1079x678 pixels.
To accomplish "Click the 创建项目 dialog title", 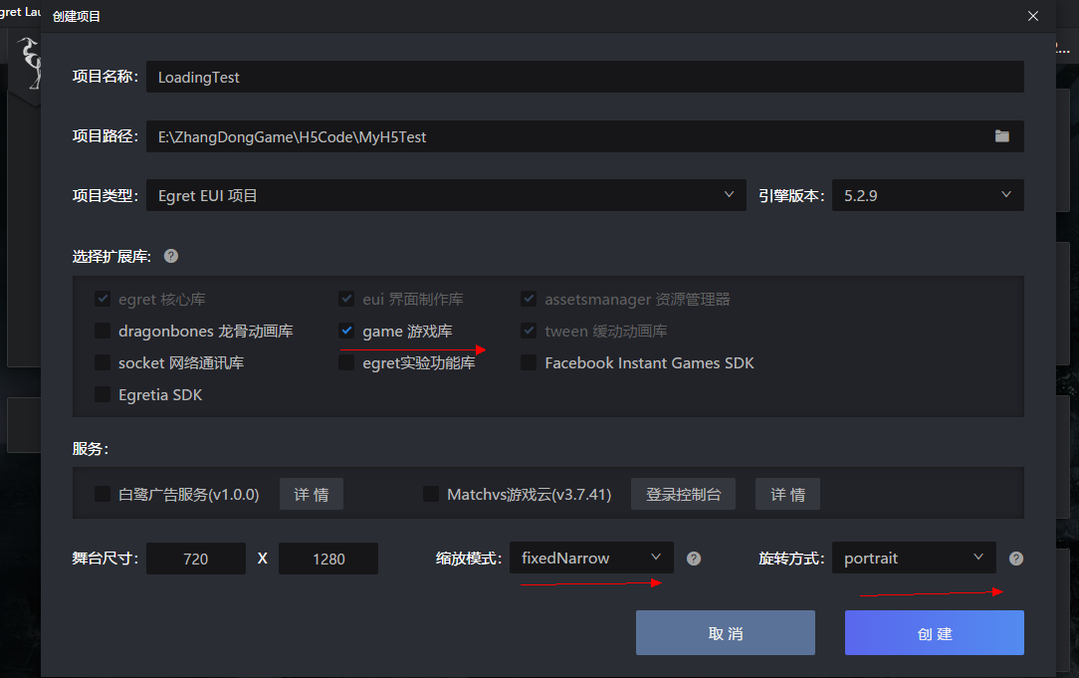I will [77, 16].
